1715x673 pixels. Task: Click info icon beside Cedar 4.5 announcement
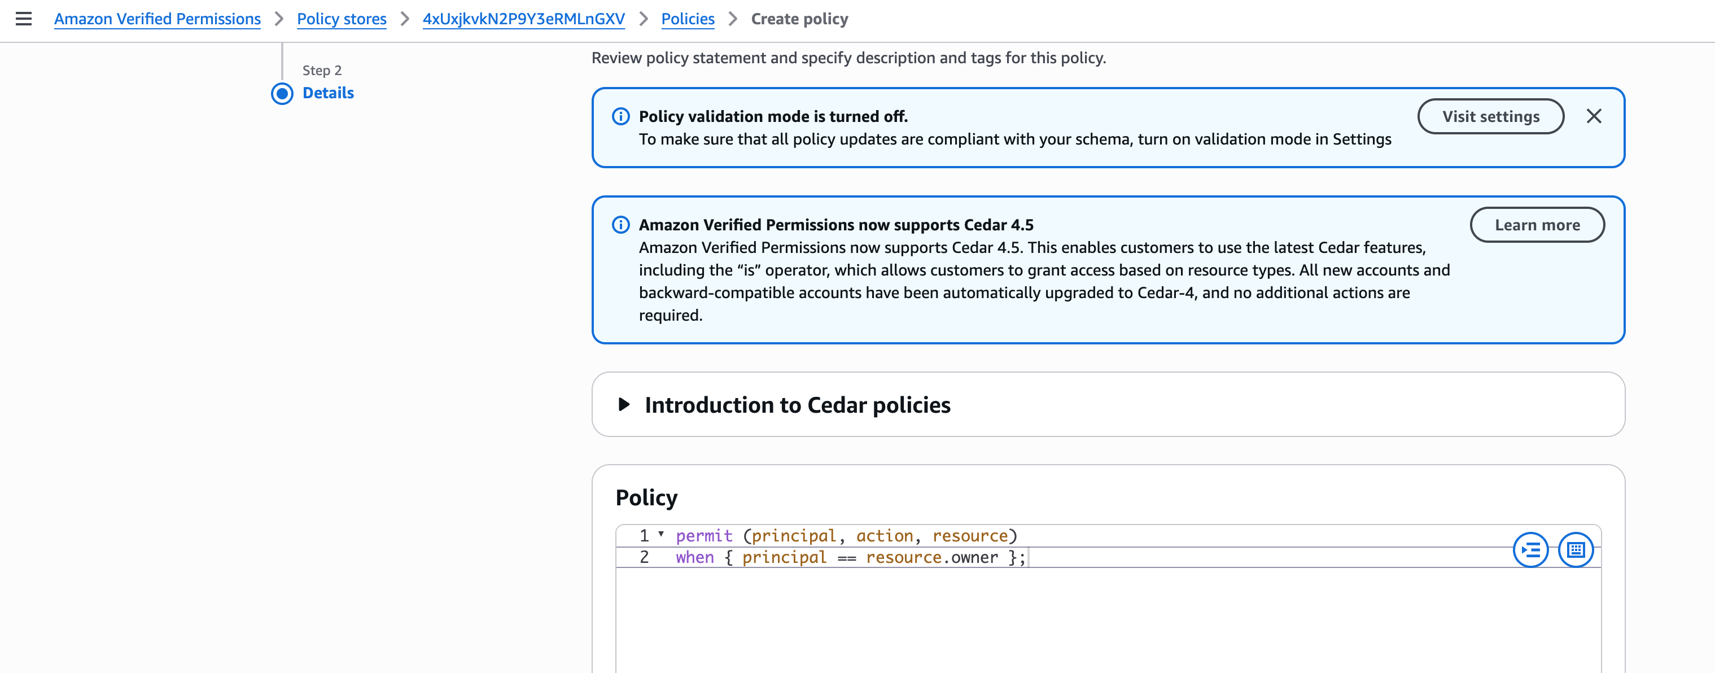click(620, 225)
